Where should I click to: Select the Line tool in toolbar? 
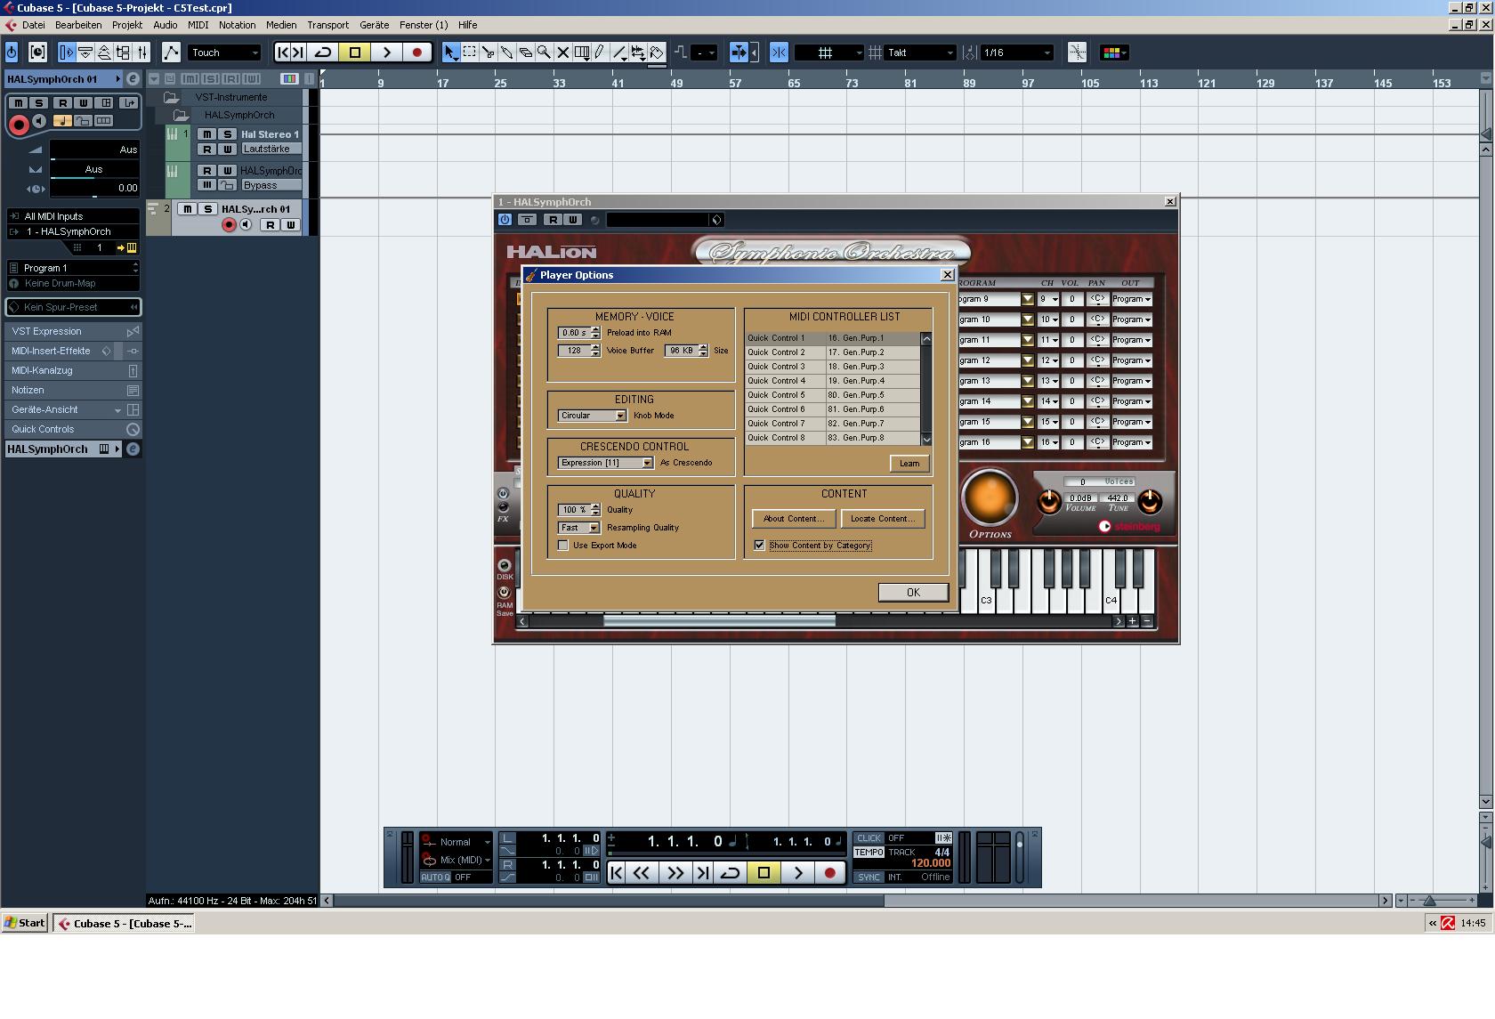(619, 53)
